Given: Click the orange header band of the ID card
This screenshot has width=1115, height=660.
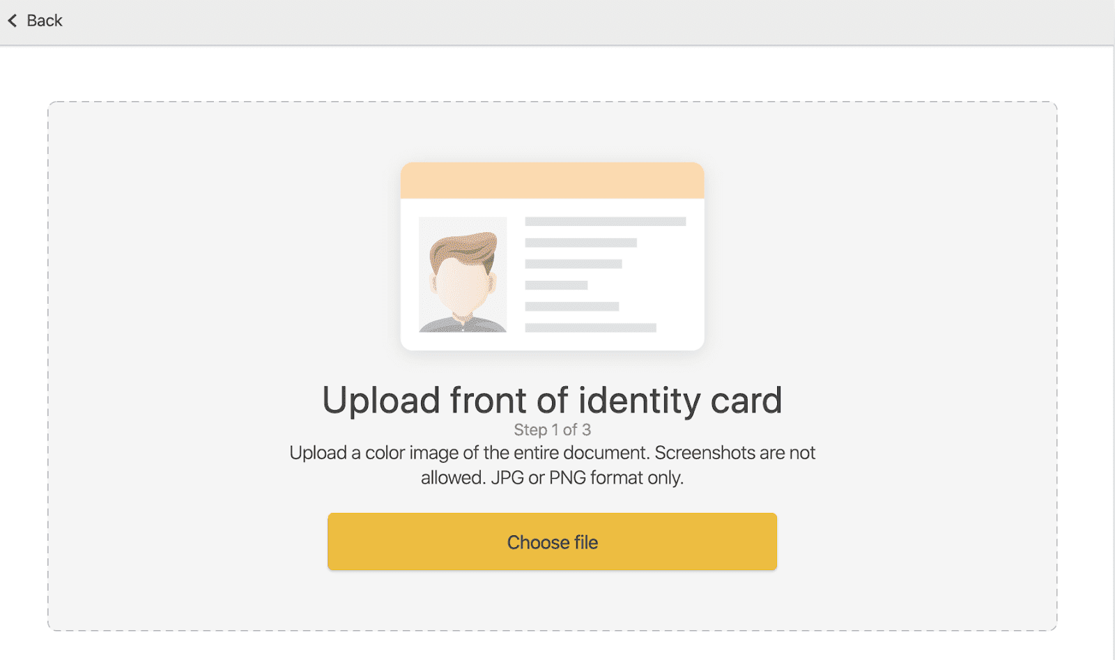Looking at the screenshot, I should [x=552, y=181].
